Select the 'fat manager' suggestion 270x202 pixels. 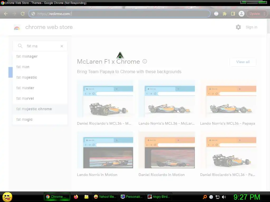point(40,56)
